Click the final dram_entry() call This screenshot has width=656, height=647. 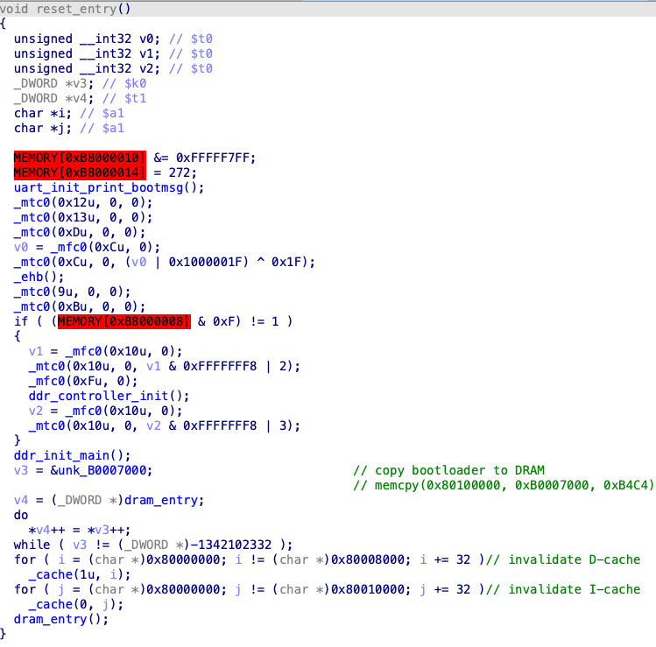point(51,619)
